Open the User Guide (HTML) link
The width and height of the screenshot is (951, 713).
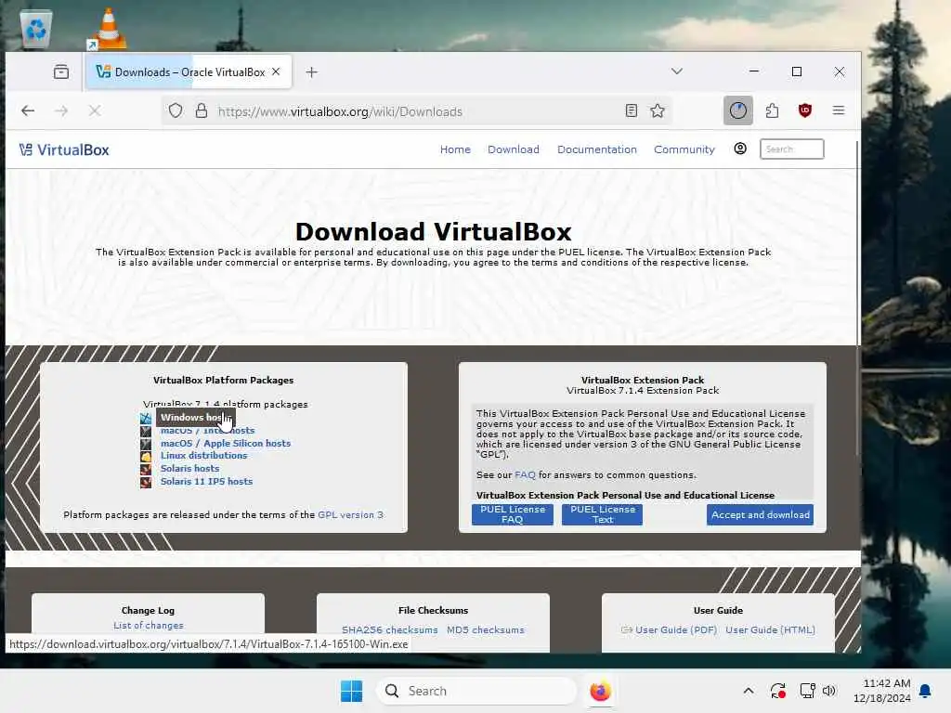point(770,630)
